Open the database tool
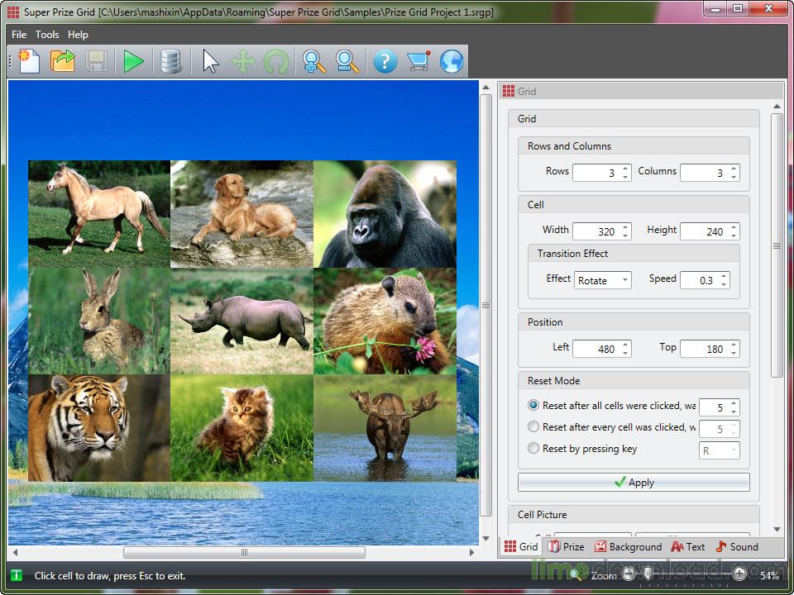This screenshot has height=595, width=794. point(171,60)
